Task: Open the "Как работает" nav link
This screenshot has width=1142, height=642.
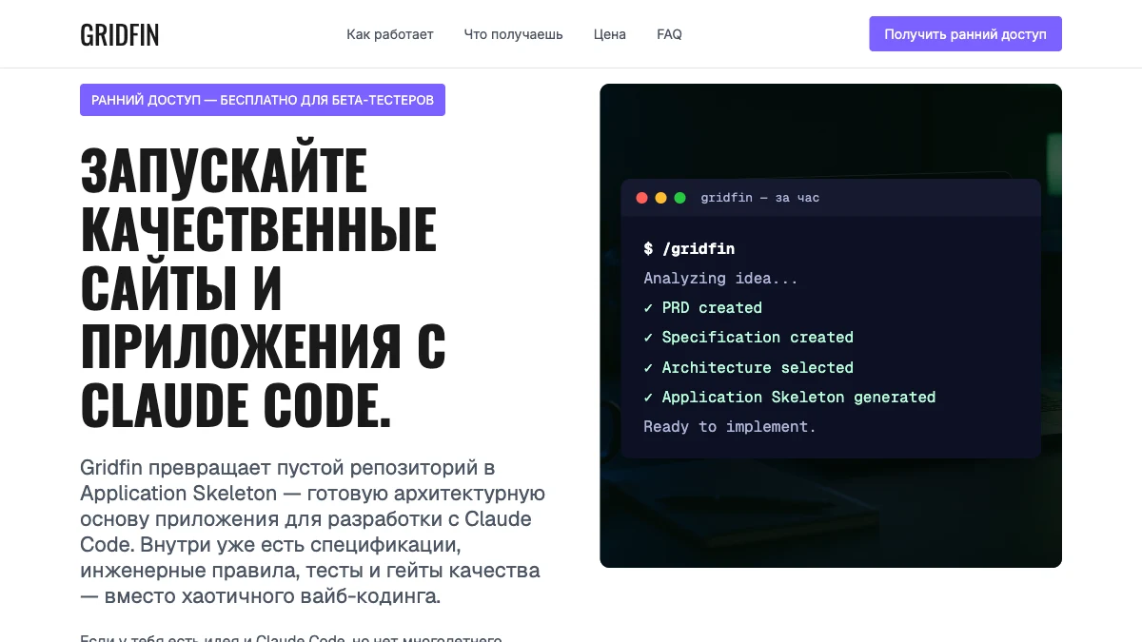Action: pos(390,34)
